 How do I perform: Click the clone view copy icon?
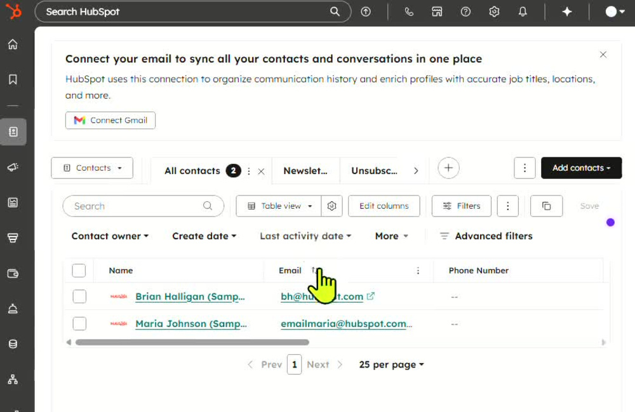(546, 206)
